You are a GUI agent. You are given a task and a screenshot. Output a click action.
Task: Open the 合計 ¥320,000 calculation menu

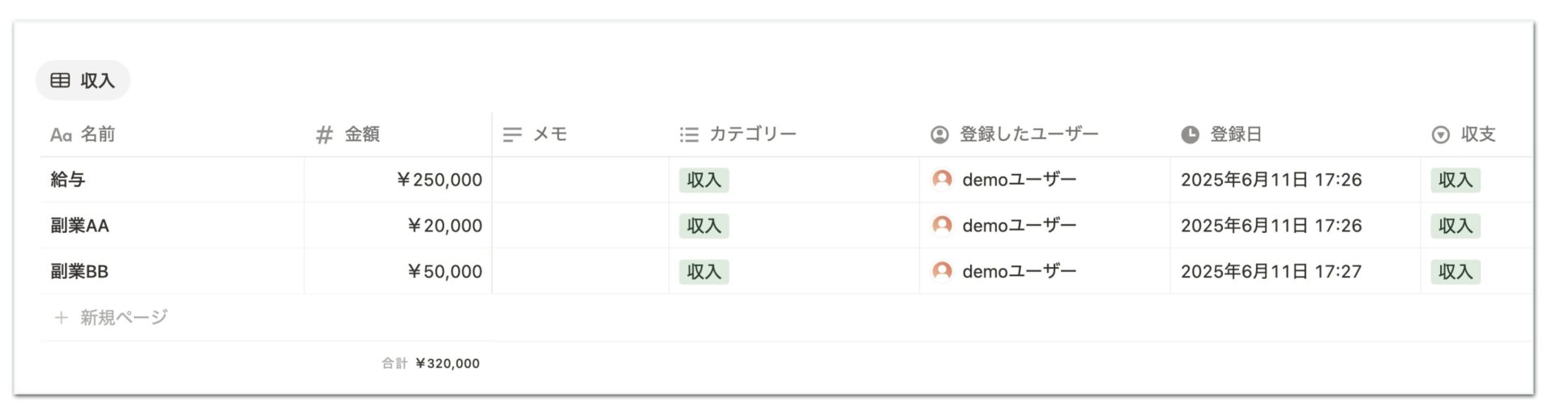(x=430, y=364)
